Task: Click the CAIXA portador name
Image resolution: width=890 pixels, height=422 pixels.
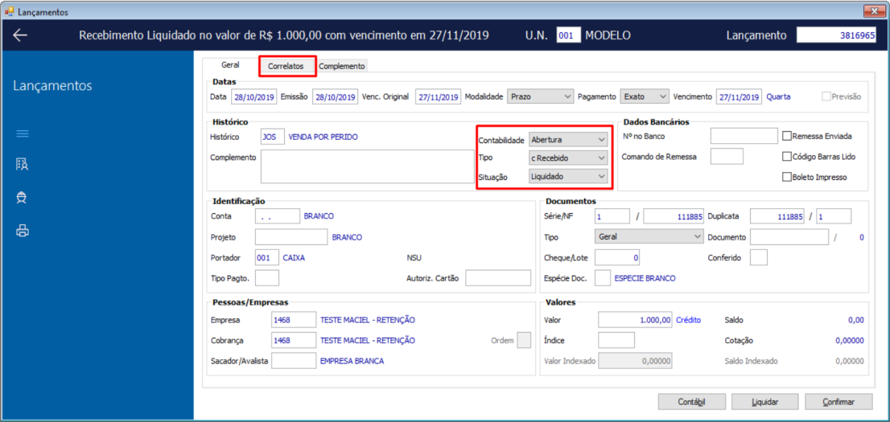Action: (294, 258)
